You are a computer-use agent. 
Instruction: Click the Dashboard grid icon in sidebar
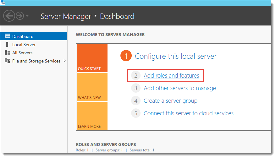7,36
